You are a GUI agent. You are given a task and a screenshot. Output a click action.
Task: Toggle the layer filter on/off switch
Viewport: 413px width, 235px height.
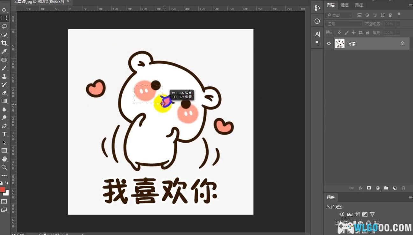[399, 14]
